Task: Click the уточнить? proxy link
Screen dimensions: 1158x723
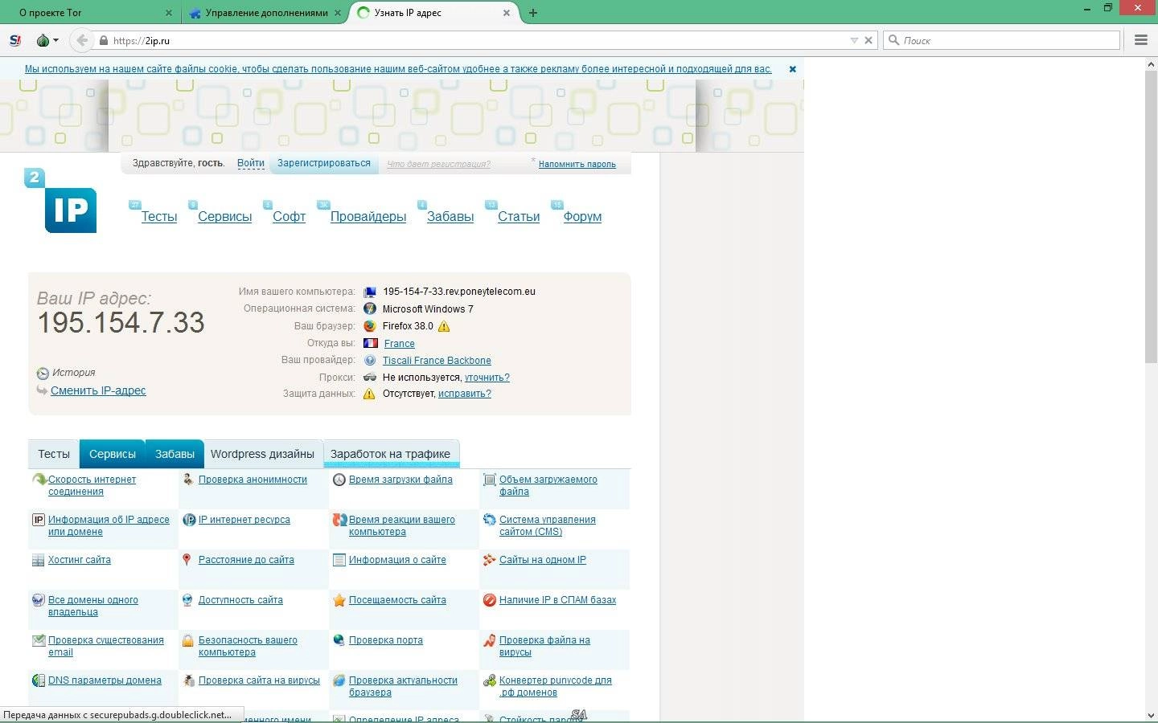Action: point(487,378)
